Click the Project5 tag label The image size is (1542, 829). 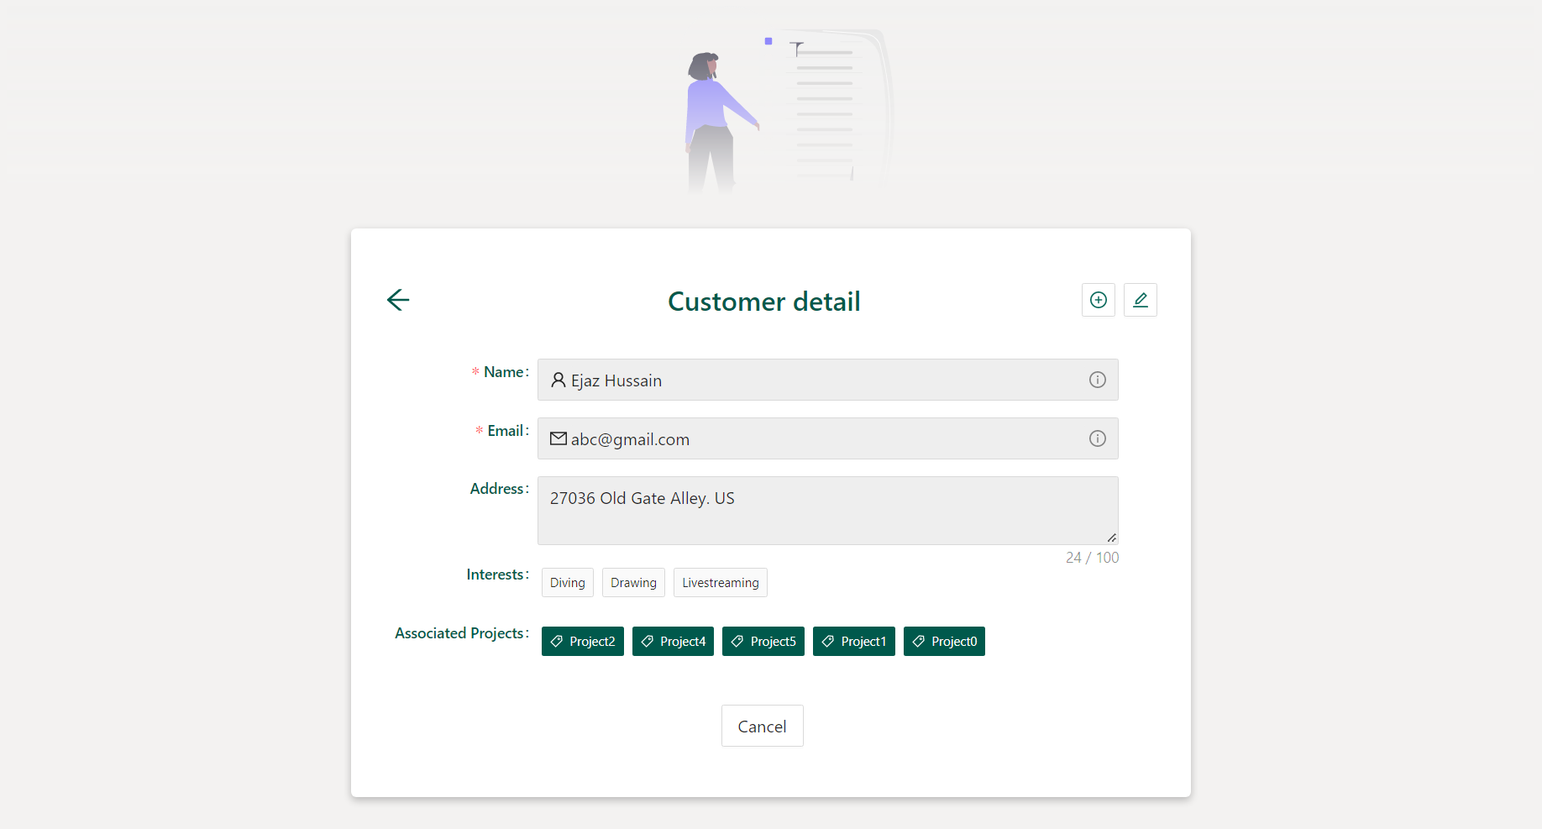tap(774, 642)
